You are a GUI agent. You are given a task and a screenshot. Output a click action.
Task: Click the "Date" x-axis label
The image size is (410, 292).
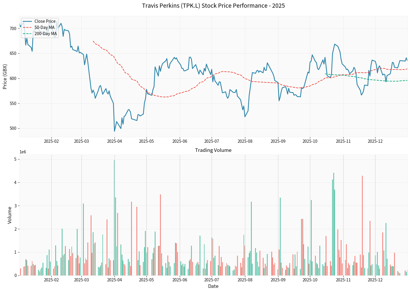[213, 286]
